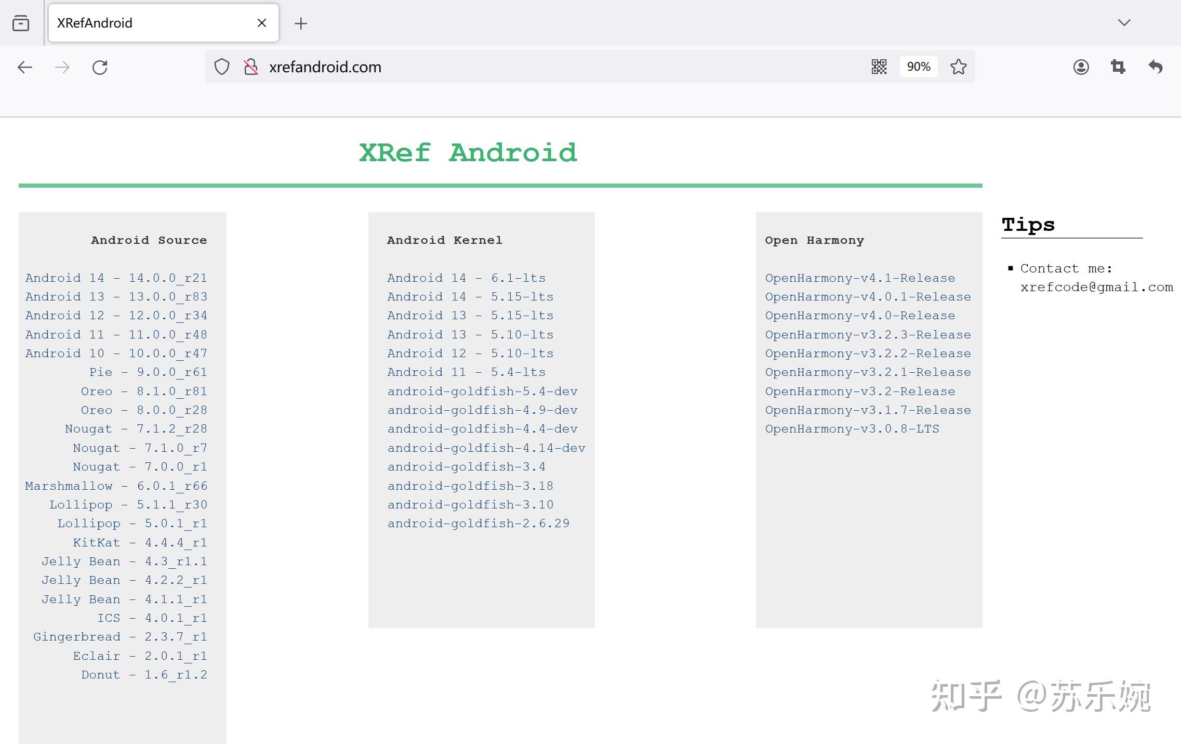The image size is (1181, 744).
Task: Open Android 14 - 6.1-lts kernel link
Action: 466,278
